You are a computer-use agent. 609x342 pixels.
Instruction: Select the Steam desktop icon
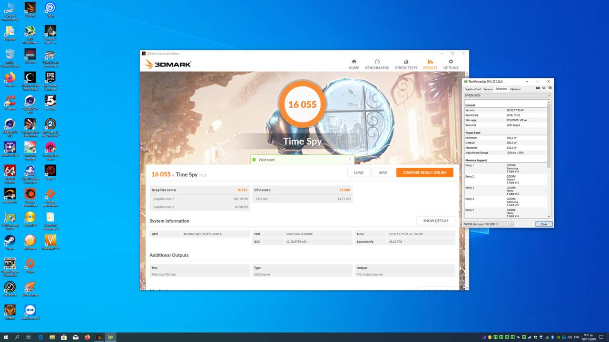(10, 242)
